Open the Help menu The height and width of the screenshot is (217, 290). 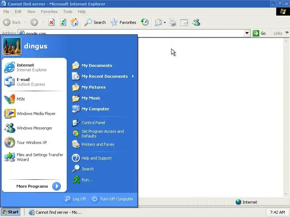point(82,12)
